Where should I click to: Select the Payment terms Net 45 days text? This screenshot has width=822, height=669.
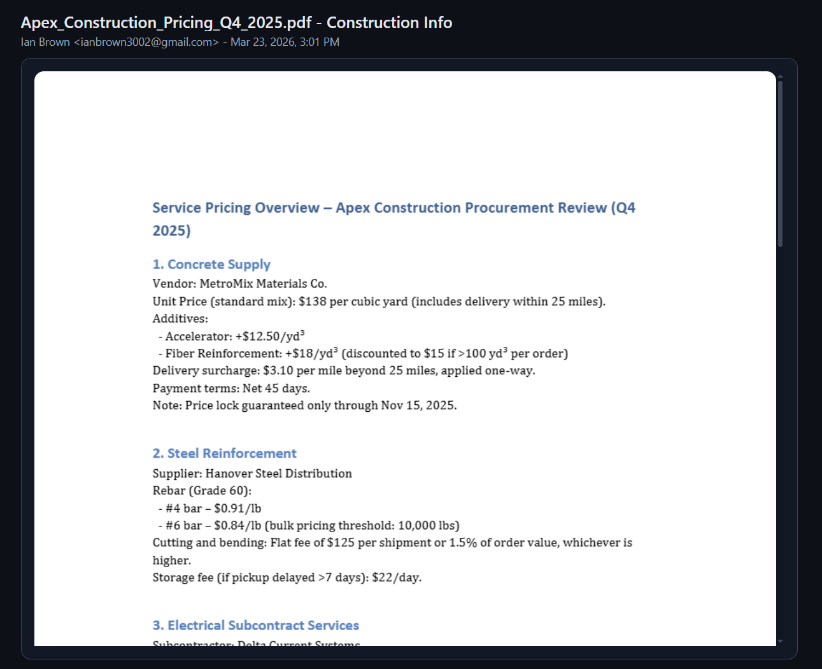coord(230,388)
